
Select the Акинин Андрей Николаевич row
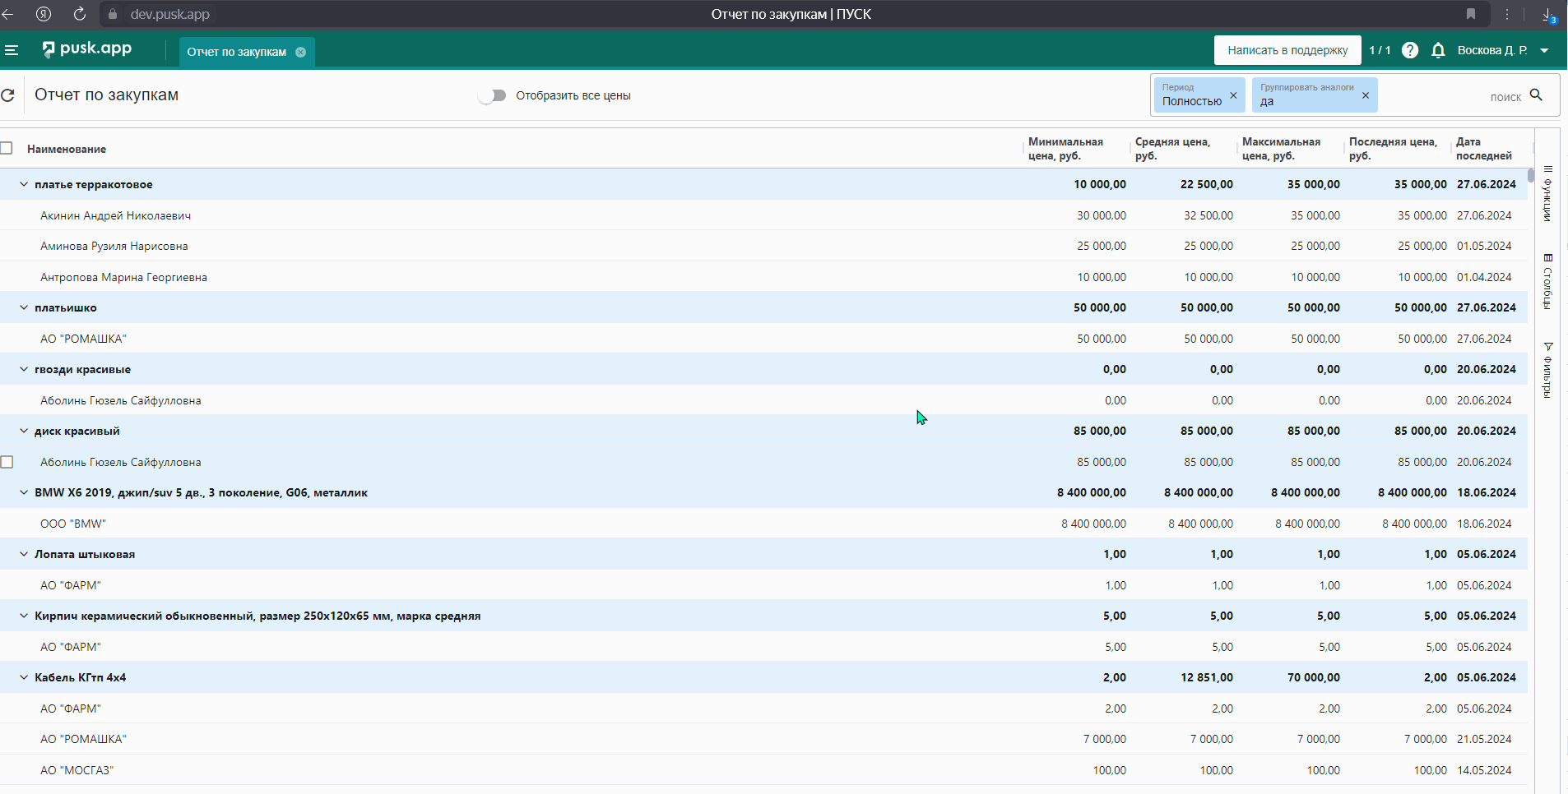(763, 215)
